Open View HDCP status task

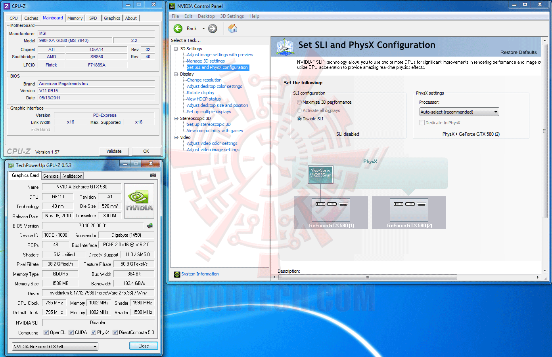(x=204, y=99)
